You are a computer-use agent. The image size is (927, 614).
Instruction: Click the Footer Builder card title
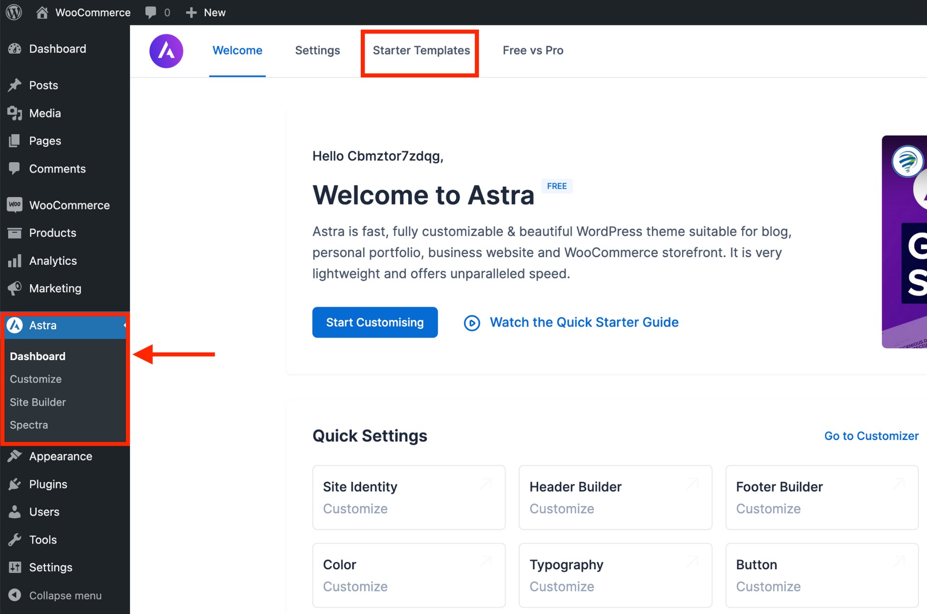click(x=779, y=487)
